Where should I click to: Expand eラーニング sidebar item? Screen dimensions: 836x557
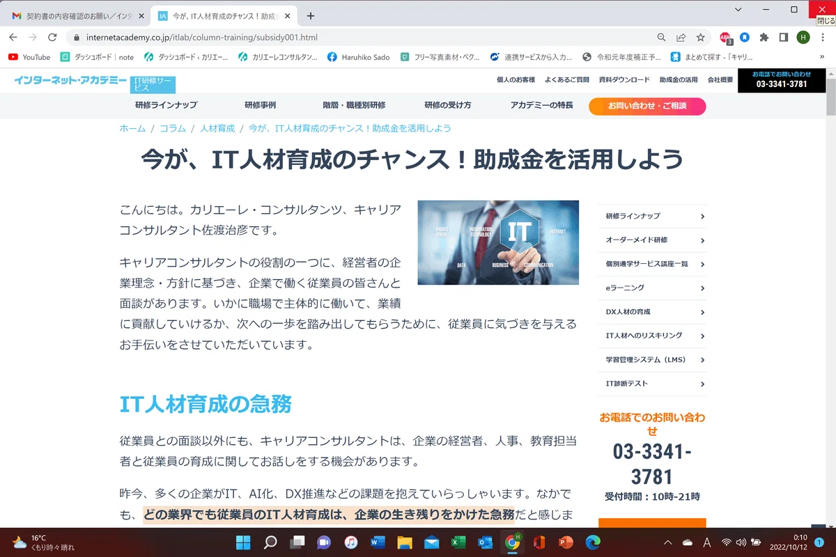point(652,288)
